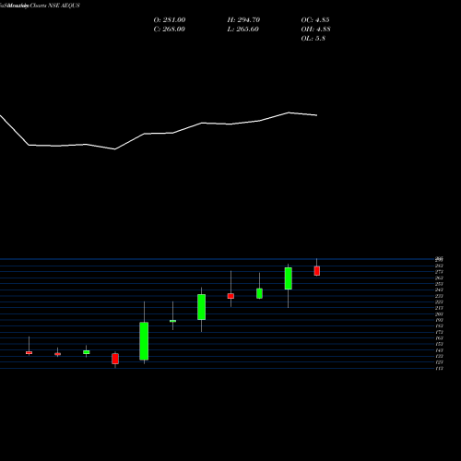Select the first small red candle on the left
Screen dimensions: 461x461
tap(29, 353)
